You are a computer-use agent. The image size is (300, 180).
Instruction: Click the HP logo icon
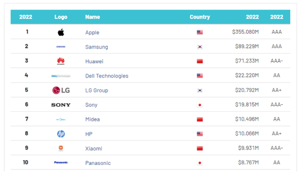point(61,134)
